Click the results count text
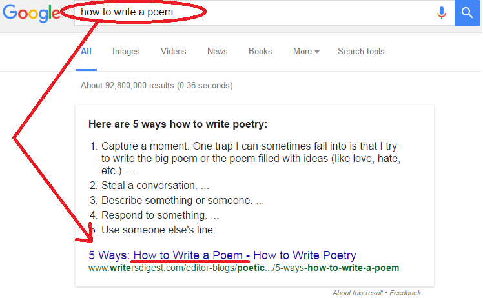Viewport: 483px width, 298px height. point(157,86)
